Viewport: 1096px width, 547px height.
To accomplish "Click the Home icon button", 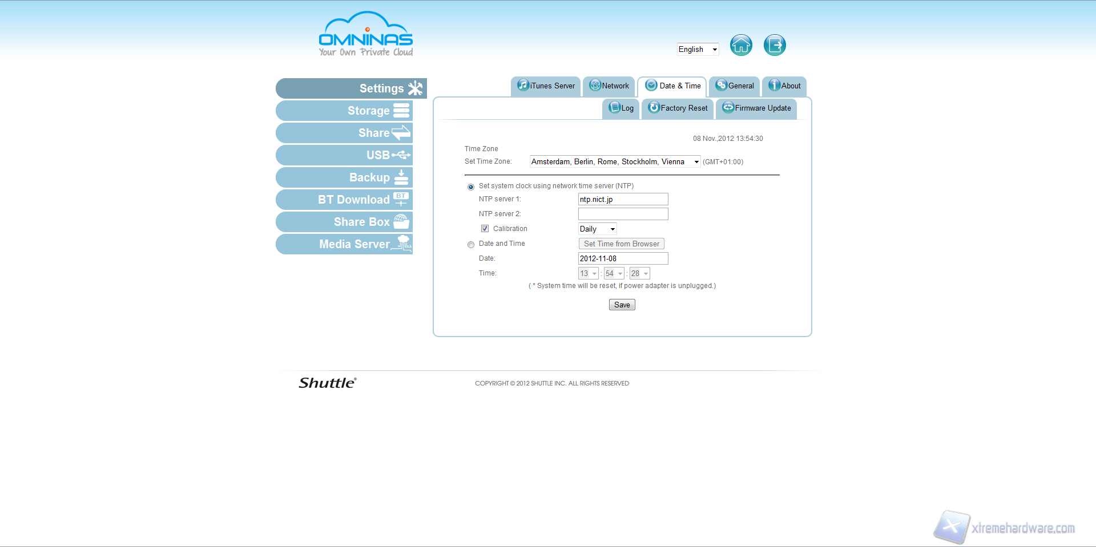I will coord(741,45).
